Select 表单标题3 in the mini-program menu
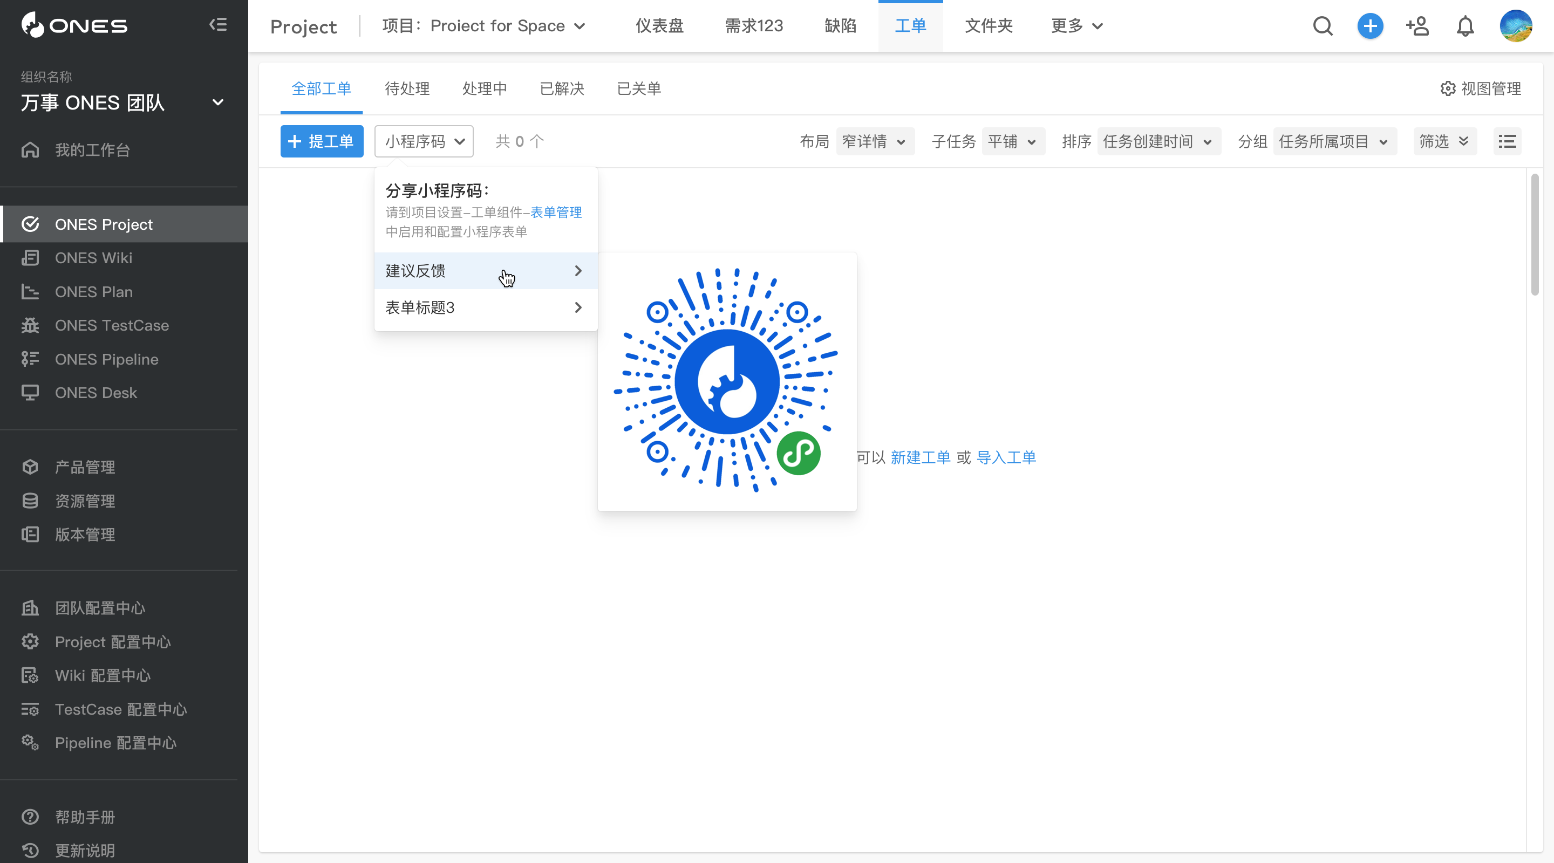Screen dimensions: 1554x863 pyautogui.click(x=486, y=307)
